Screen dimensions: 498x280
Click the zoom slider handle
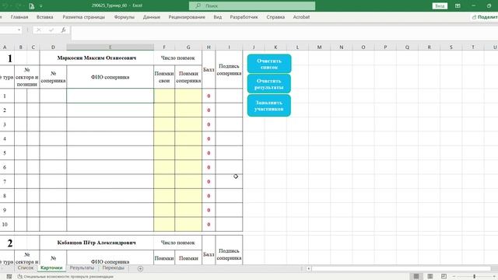tap(474, 277)
